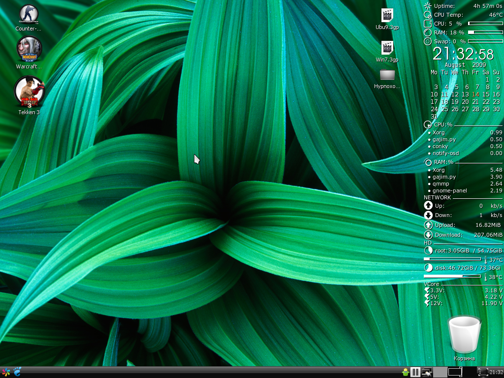Click the CPU Temp value 46°C

[x=496, y=15]
